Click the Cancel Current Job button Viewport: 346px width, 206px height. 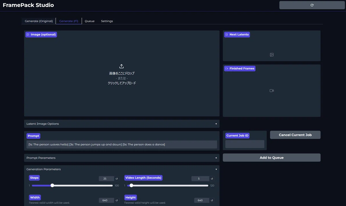click(295, 135)
